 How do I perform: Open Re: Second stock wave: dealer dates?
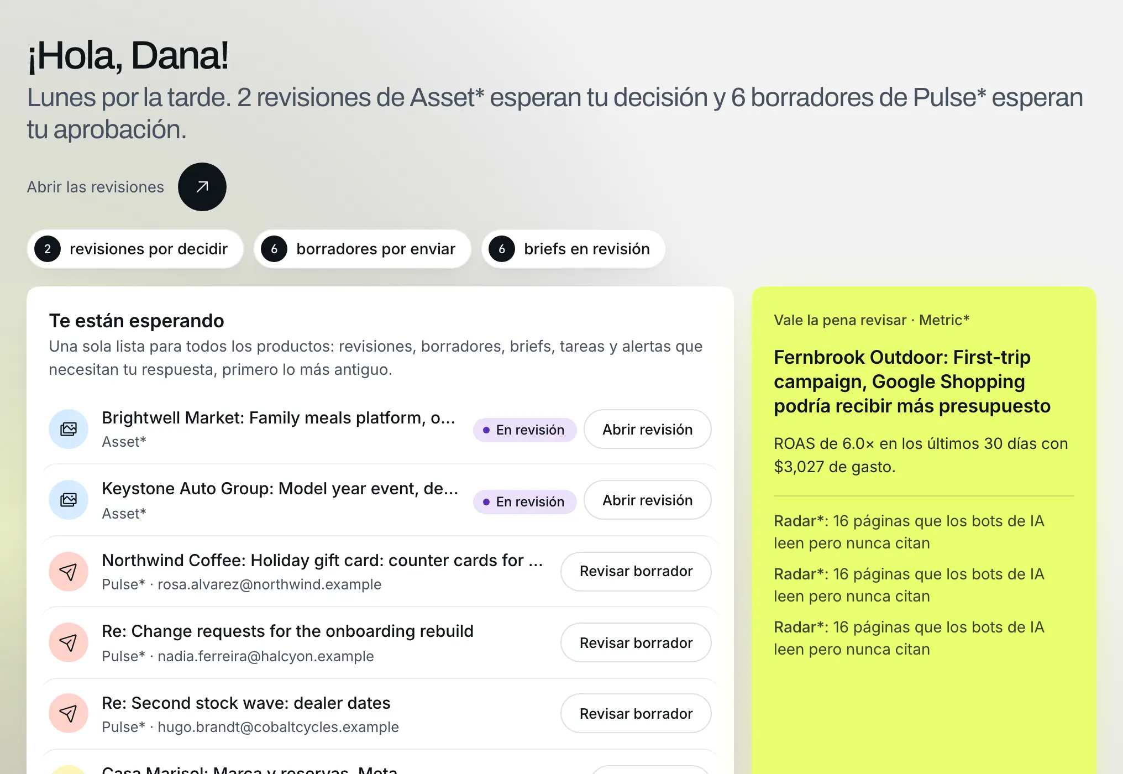[x=246, y=703]
